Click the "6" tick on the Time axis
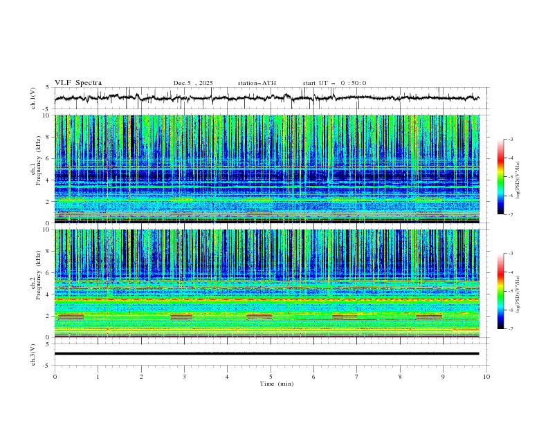Viewport: 548px width, 423px height. 313,377
